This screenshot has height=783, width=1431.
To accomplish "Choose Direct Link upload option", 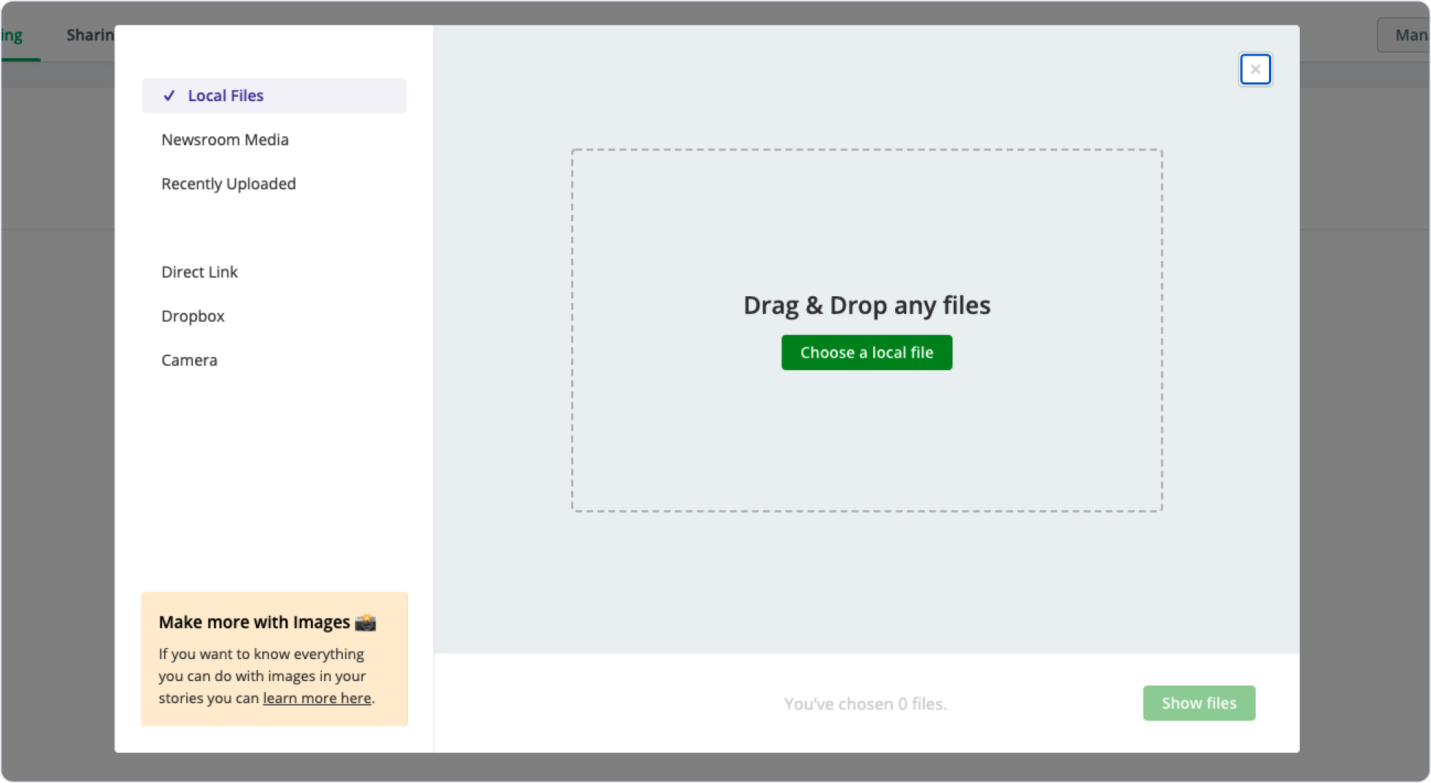I will pos(199,271).
